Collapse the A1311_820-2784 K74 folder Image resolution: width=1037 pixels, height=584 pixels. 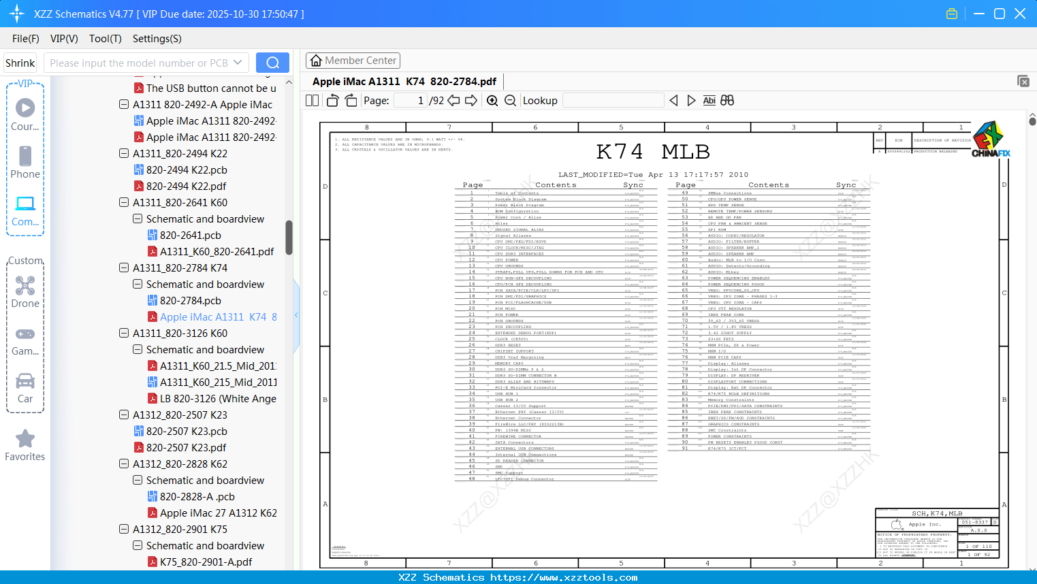[124, 268]
